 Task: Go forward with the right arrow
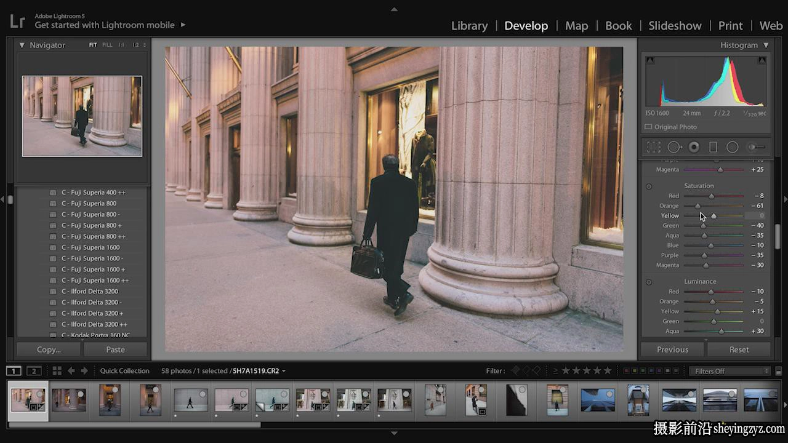point(84,371)
